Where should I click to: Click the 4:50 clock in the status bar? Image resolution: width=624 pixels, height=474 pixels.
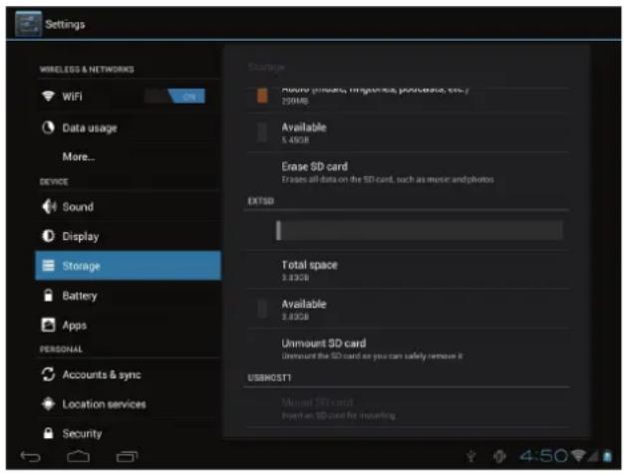543,456
